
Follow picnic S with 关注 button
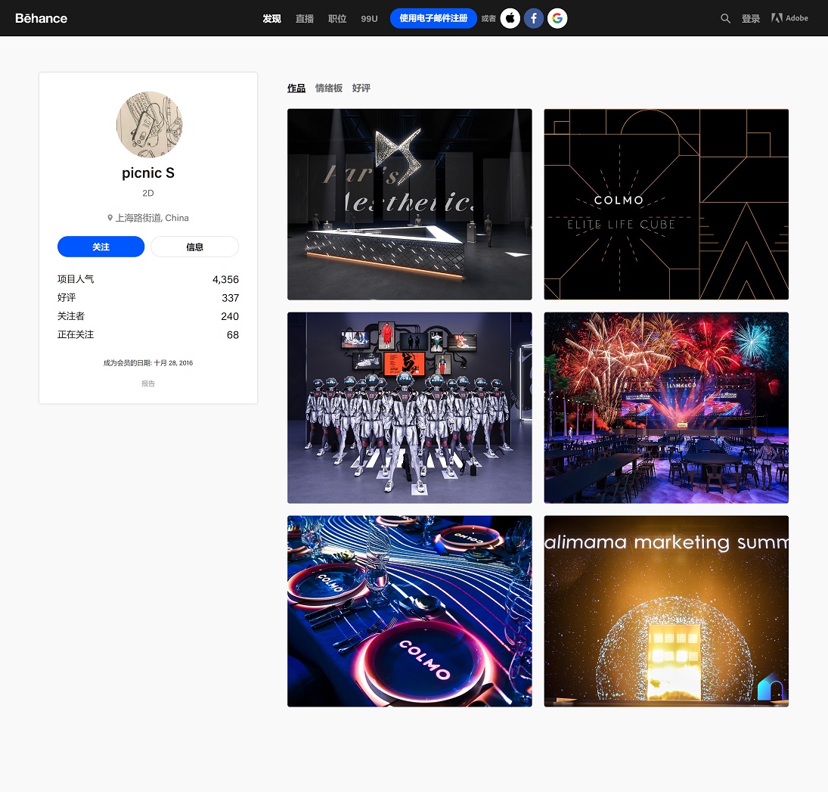(x=101, y=247)
